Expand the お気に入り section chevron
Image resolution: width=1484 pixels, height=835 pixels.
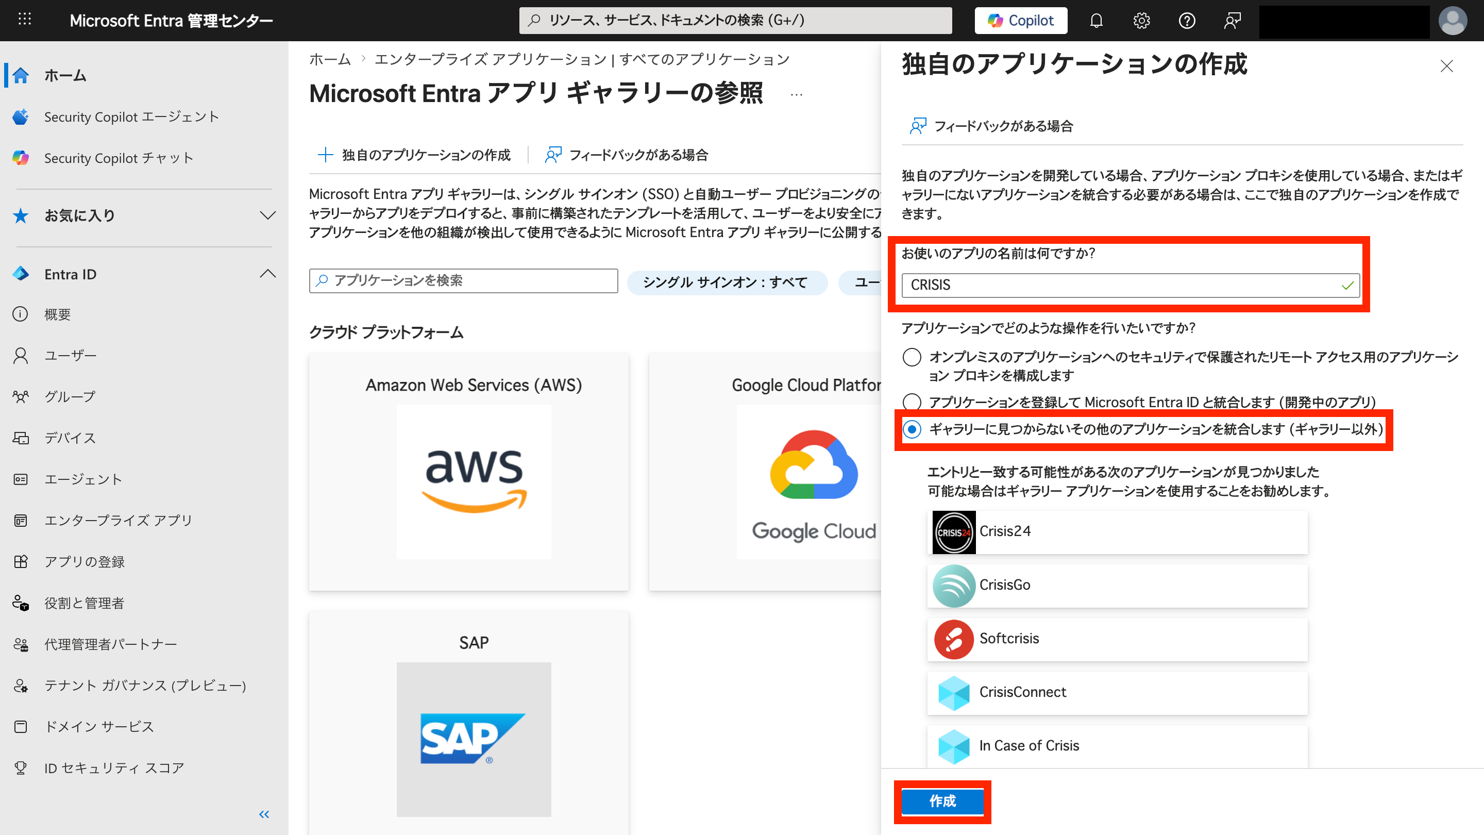267,215
